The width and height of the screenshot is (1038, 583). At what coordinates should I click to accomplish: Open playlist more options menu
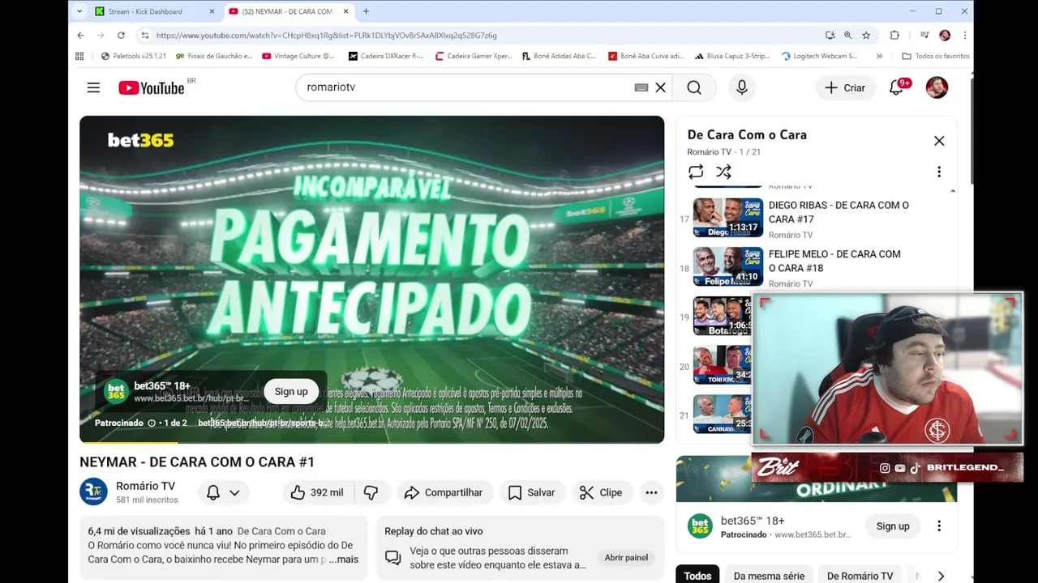(x=939, y=172)
